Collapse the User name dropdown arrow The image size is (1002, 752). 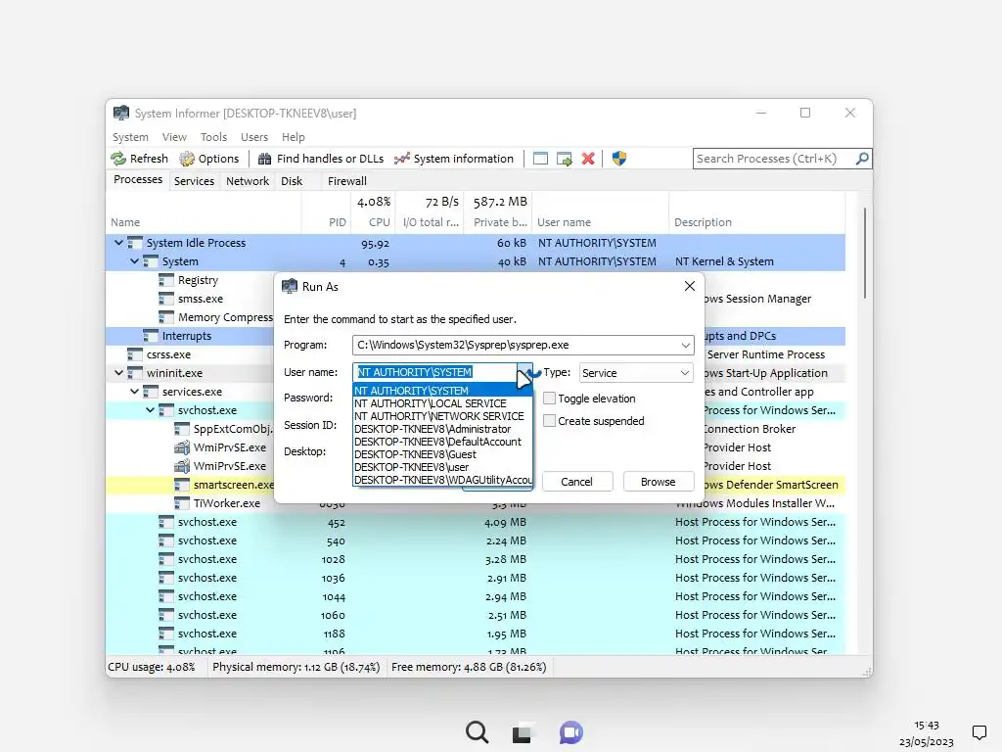pos(524,372)
